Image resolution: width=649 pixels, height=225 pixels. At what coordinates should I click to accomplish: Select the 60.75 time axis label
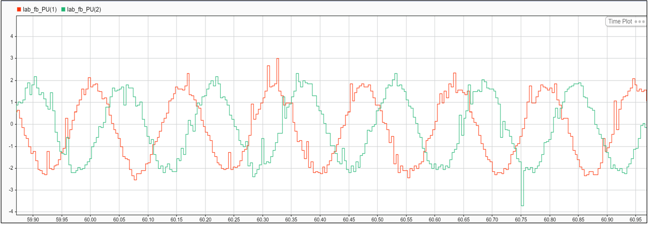tap(520, 220)
